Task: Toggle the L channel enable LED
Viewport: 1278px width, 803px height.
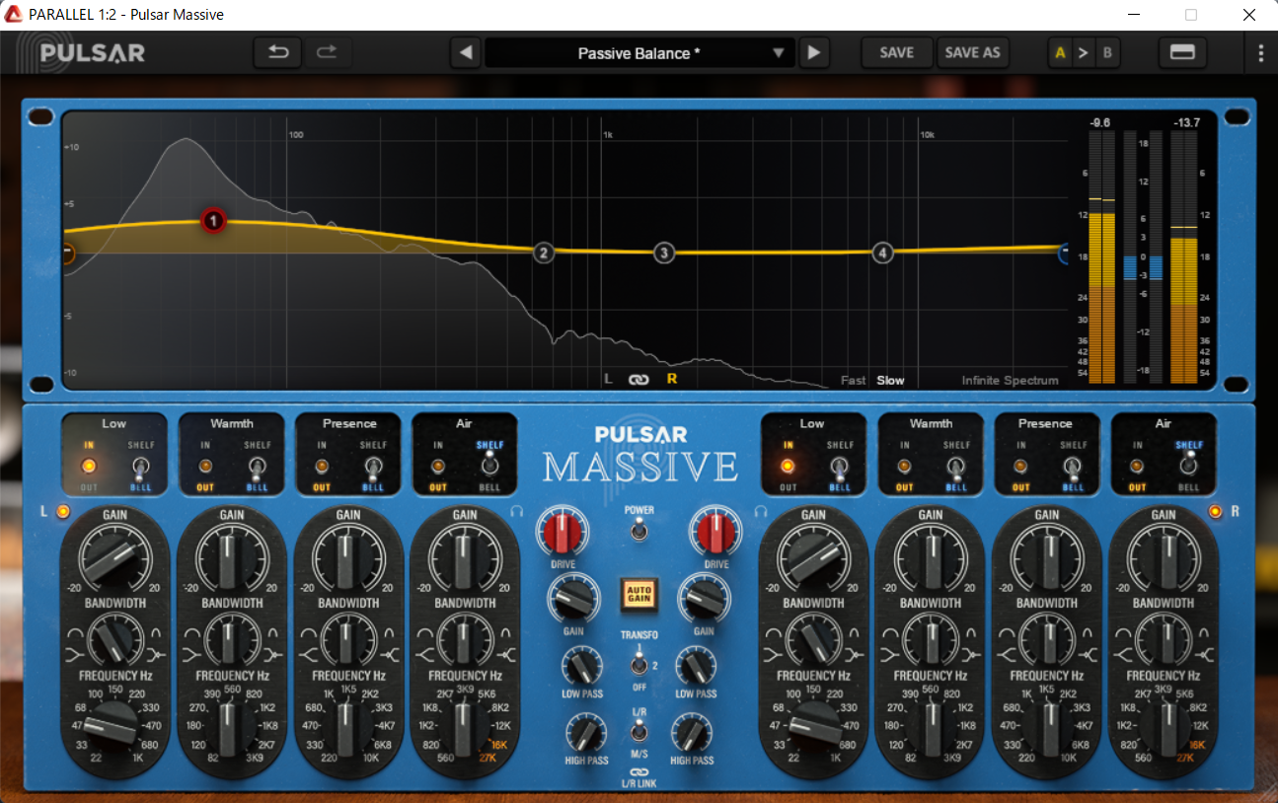Action: 63,511
